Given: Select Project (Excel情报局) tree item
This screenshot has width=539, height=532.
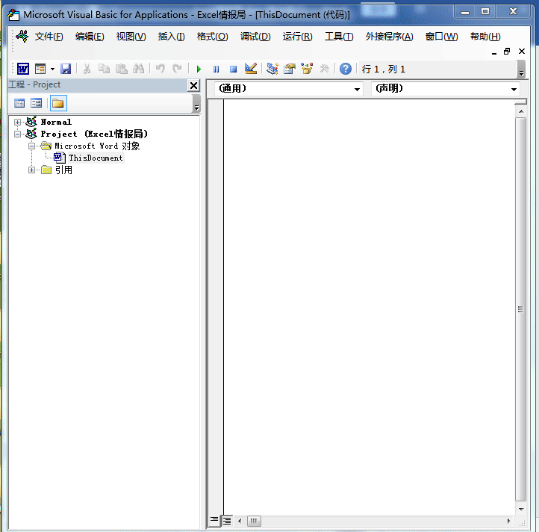Looking at the screenshot, I should pos(94,134).
